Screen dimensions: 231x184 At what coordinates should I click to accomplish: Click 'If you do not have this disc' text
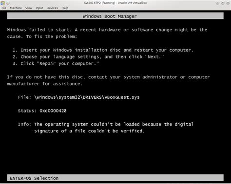coord(108,80)
